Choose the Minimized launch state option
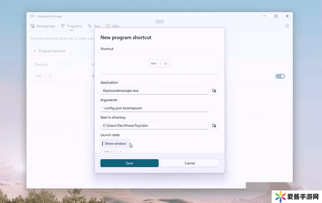The image size is (322, 203). (113, 151)
